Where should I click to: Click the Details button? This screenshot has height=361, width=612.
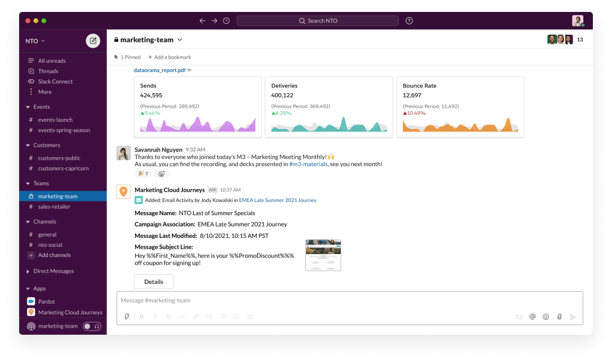click(154, 282)
